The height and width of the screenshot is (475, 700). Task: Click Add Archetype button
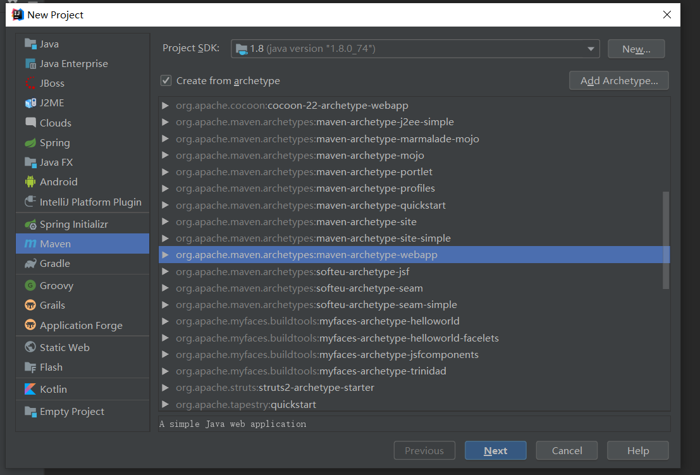(619, 80)
